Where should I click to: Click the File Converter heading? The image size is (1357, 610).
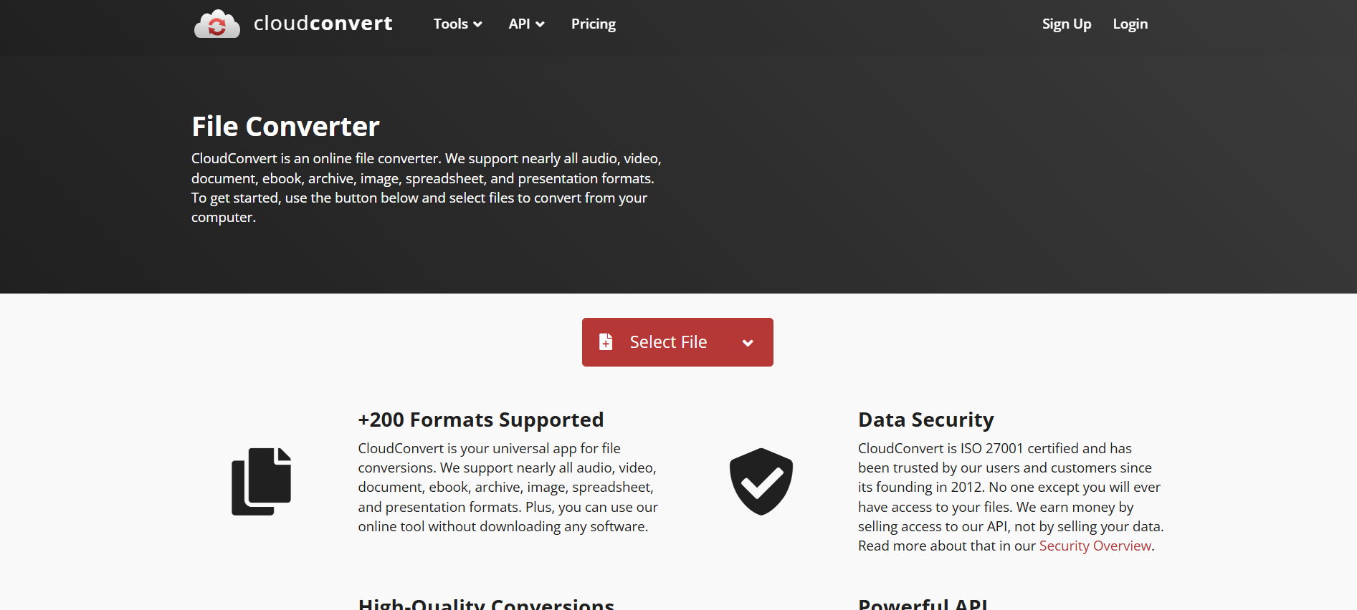click(x=285, y=127)
